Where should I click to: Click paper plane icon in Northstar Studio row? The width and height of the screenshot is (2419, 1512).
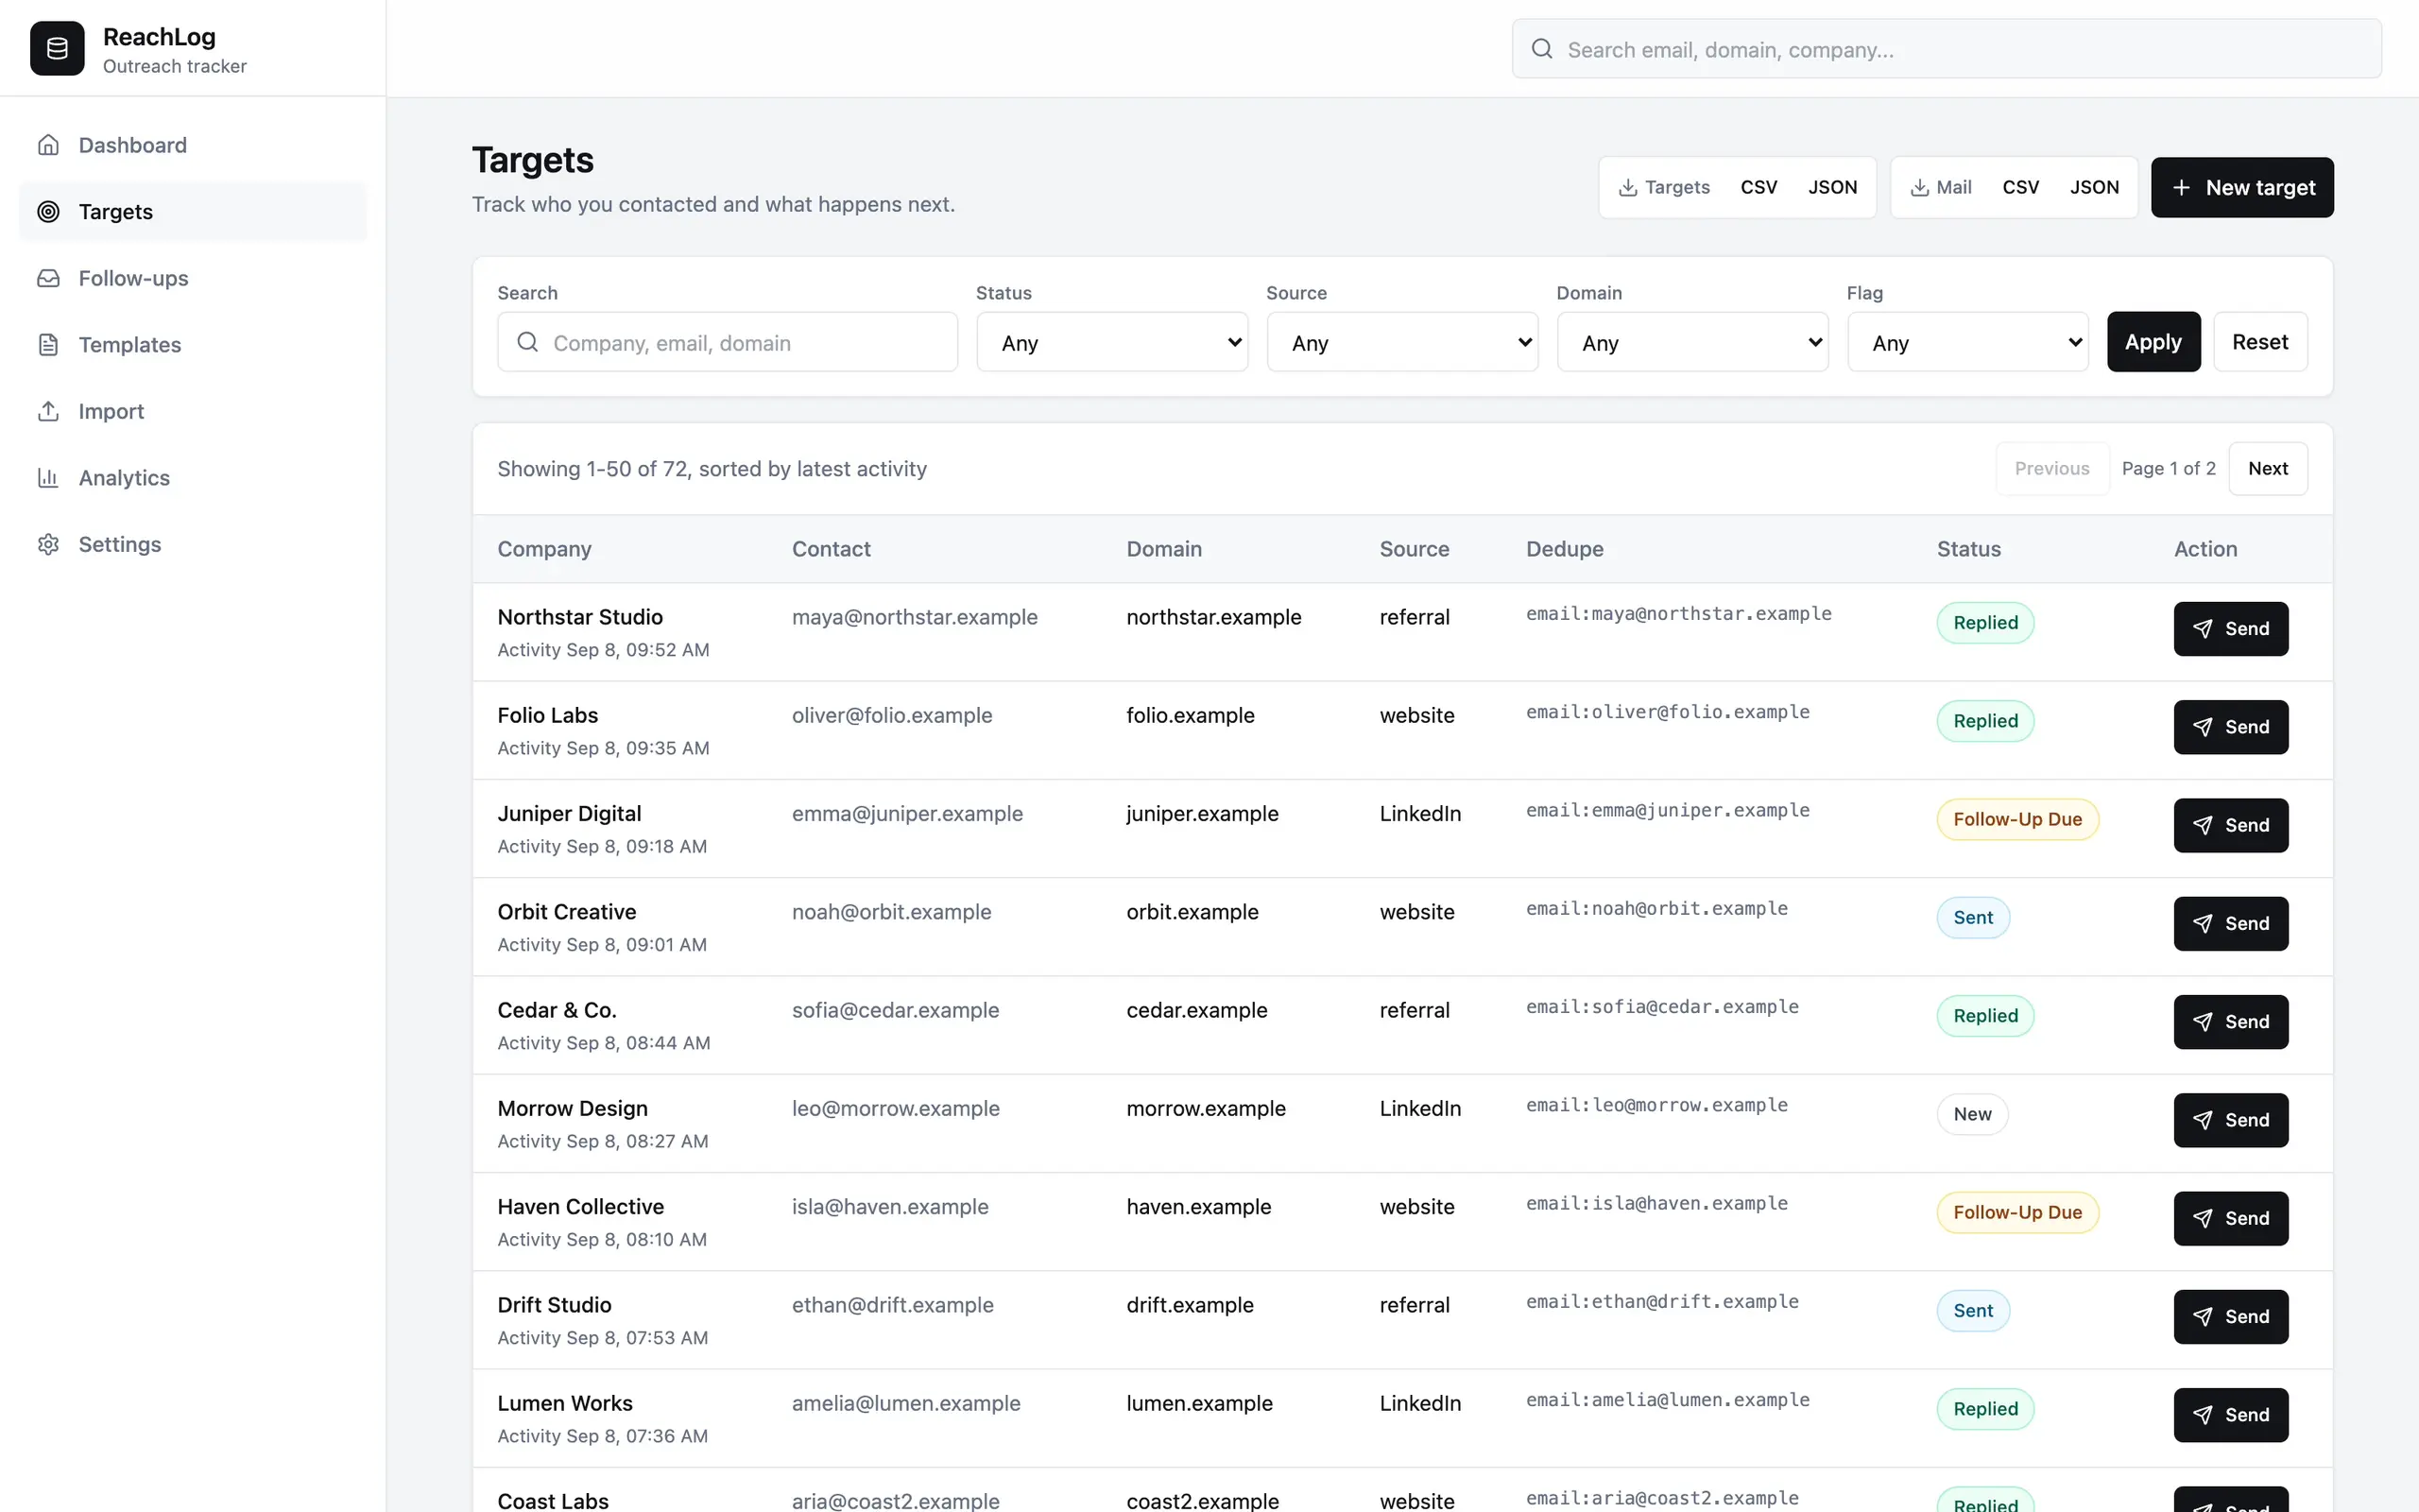click(x=2202, y=628)
